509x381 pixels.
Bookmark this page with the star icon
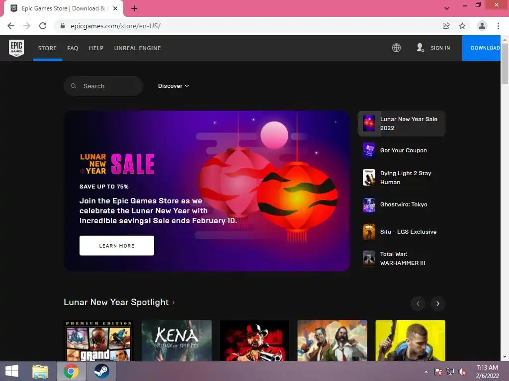(x=462, y=26)
